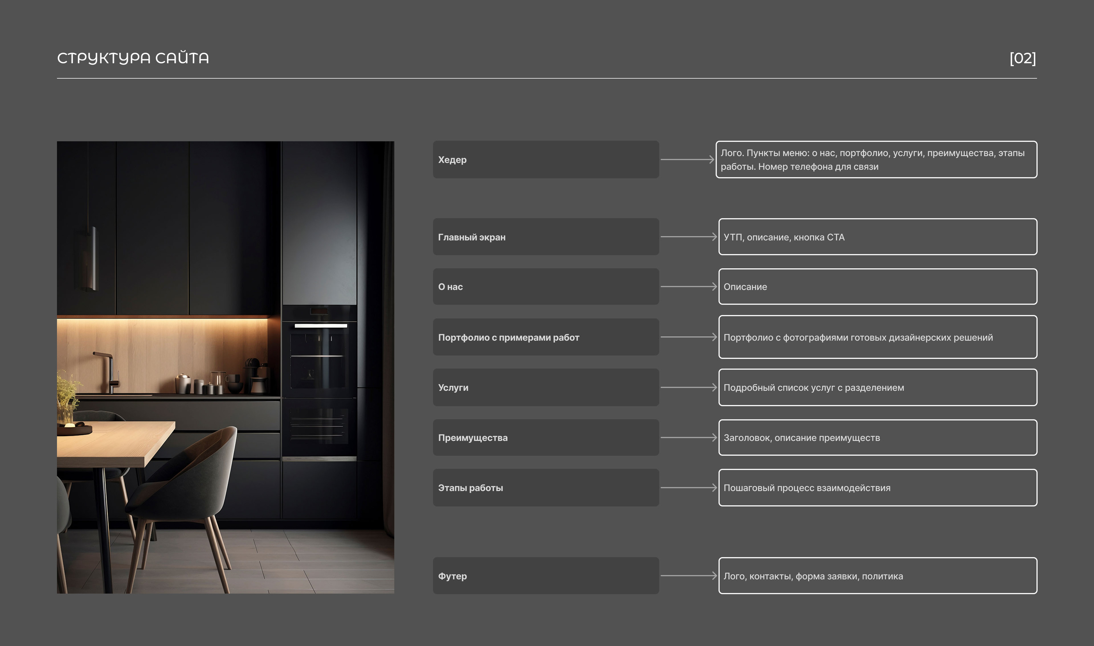
Task: Select Пошаговый процесс взаимодействия box
Action: (x=877, y=487)
